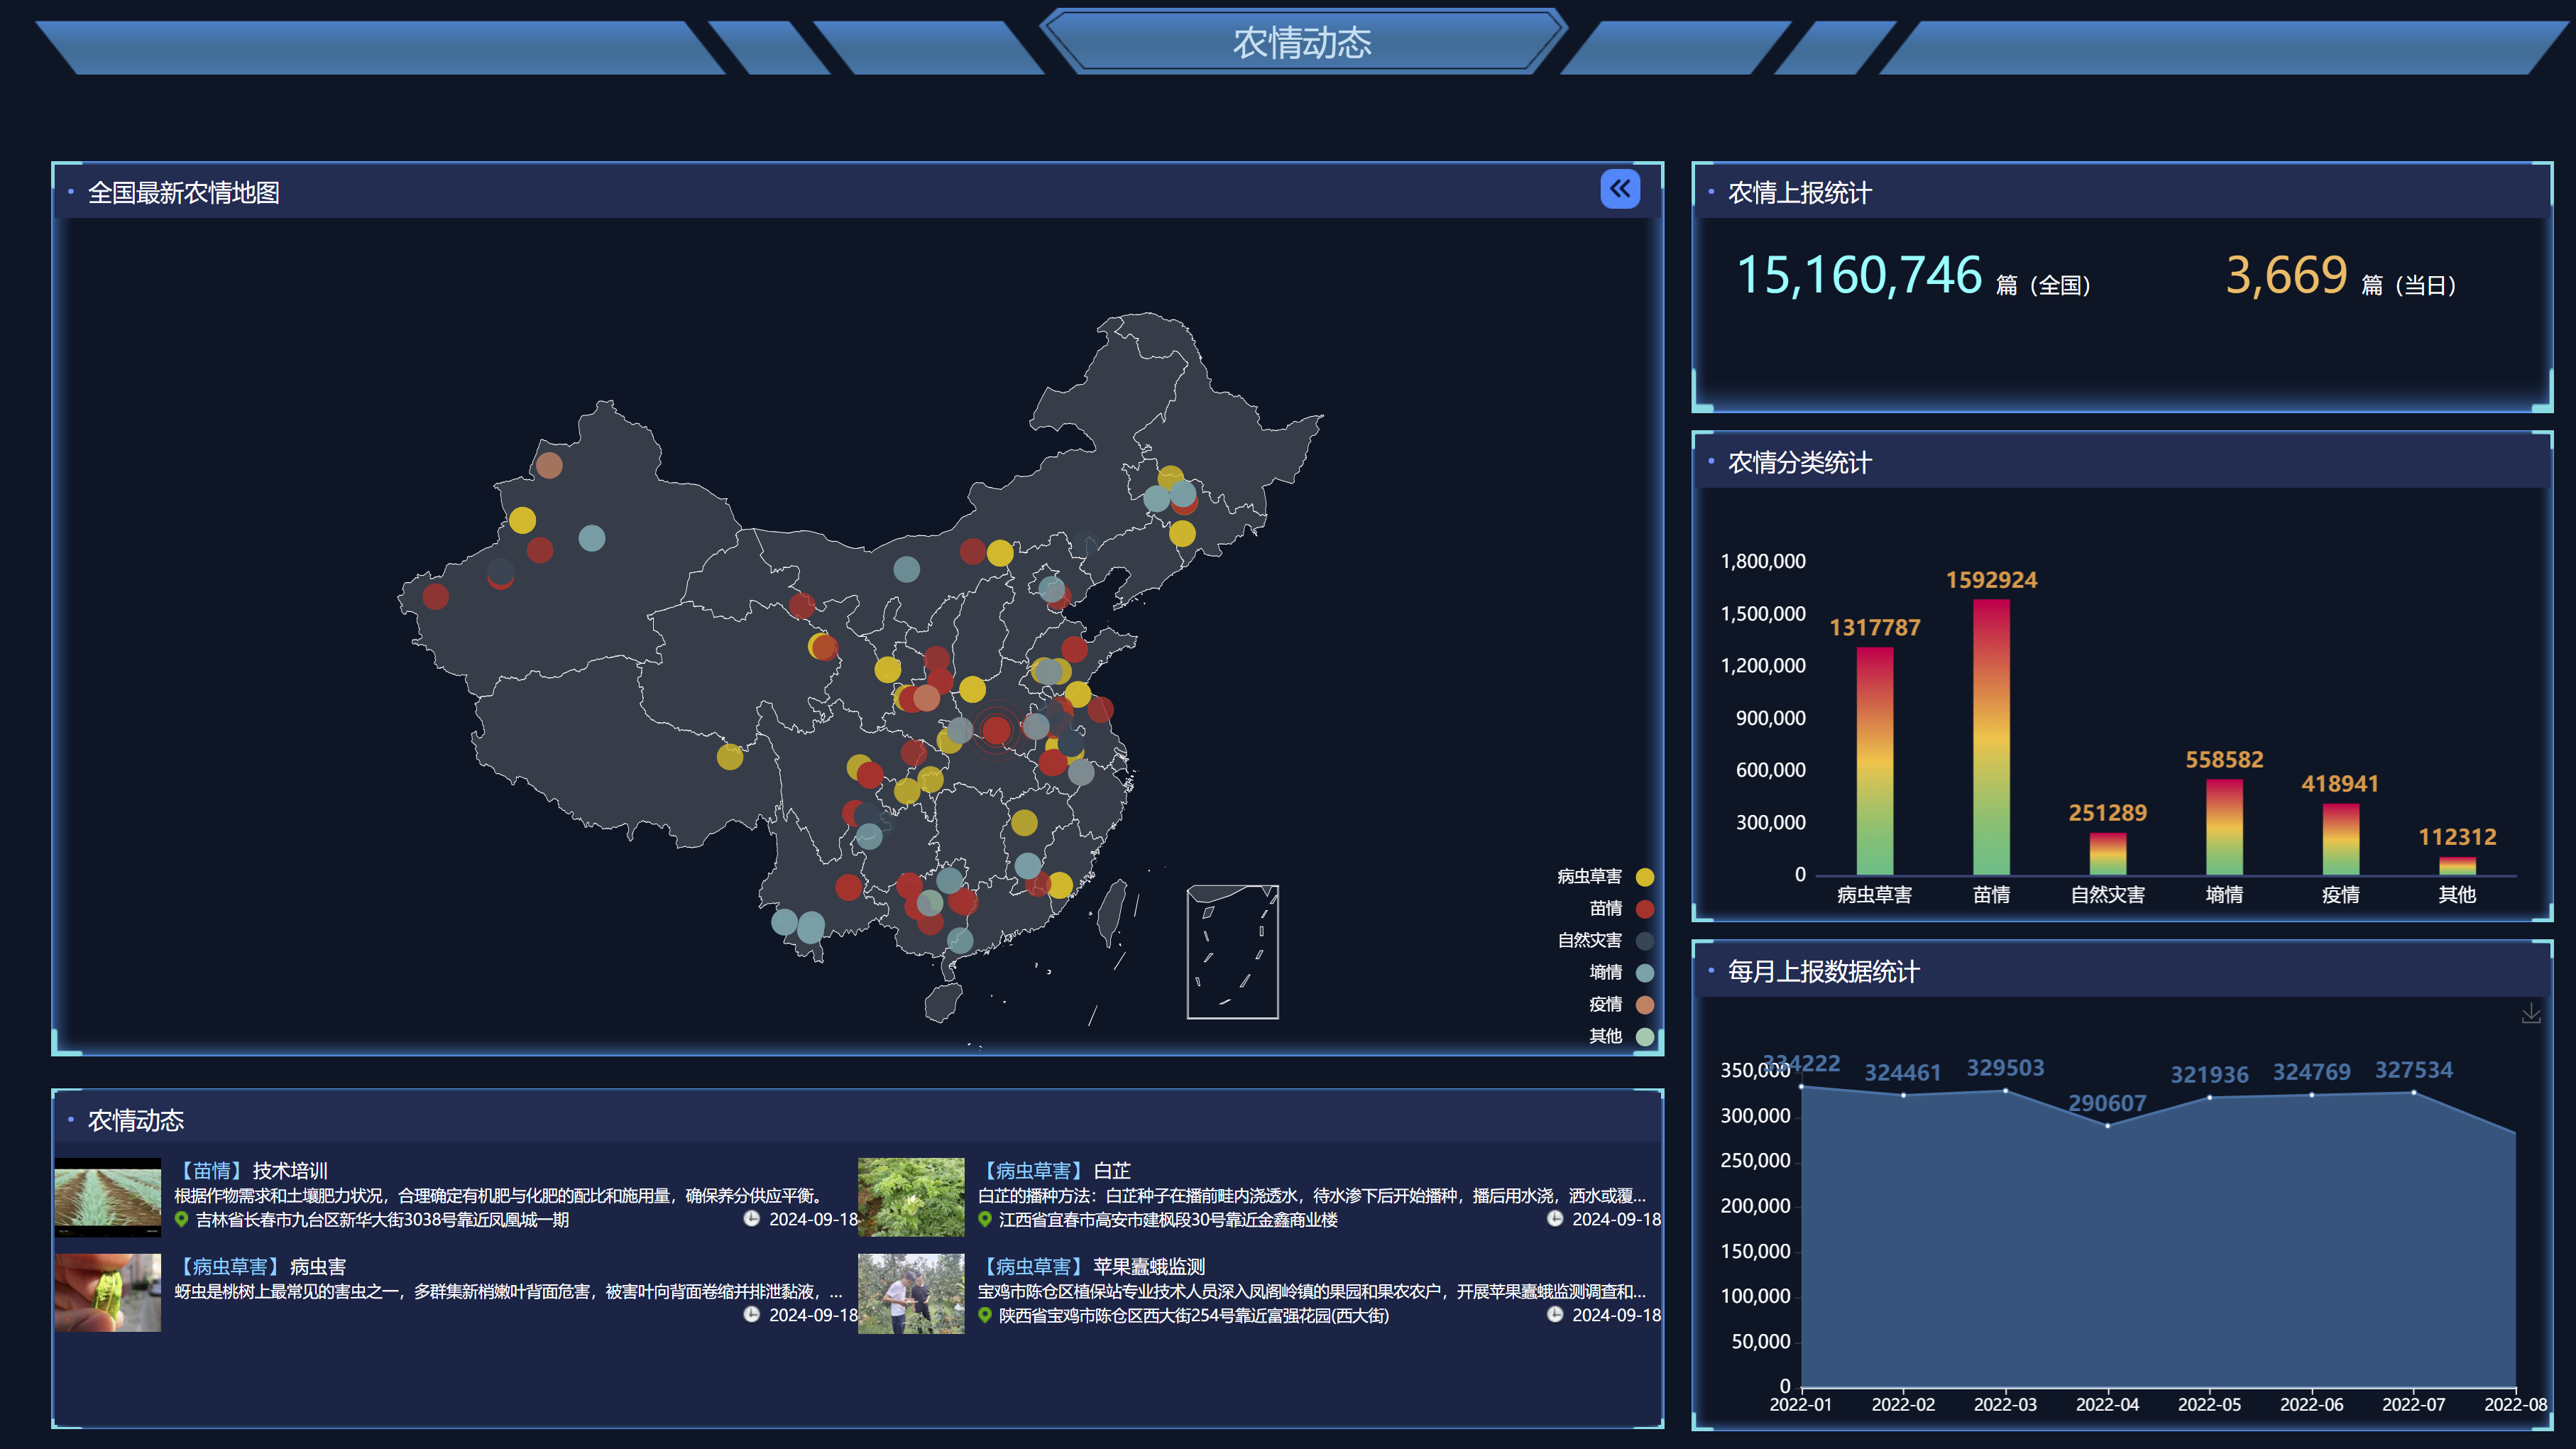Toggle 苗情 legend red dot
The image size is (2576, 1449).
[1644, 909]
